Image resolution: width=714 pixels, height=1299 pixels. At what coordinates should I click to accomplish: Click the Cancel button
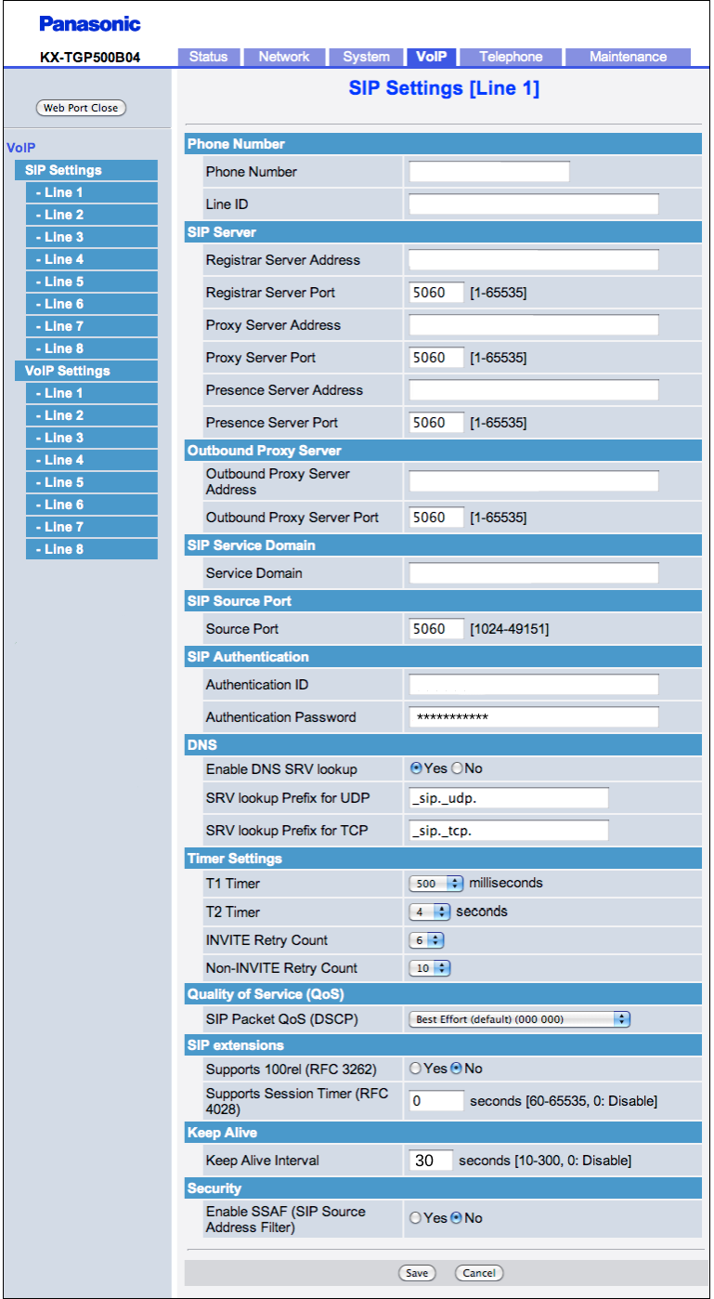[x=479, y=1273]
